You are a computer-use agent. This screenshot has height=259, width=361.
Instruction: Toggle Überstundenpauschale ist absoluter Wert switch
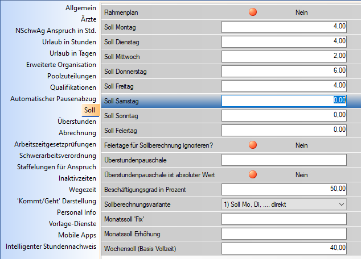click(x=253, y=174)
